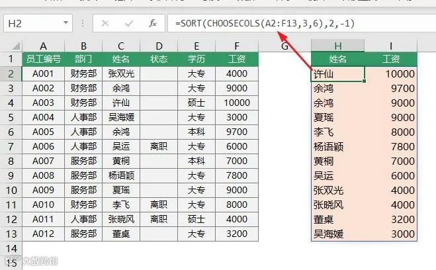Image resolution: width=436 pixels, height=270 pixels.
Task: Click the 学历 header cell
Action: pyautogui.click(x=196, y=59)
